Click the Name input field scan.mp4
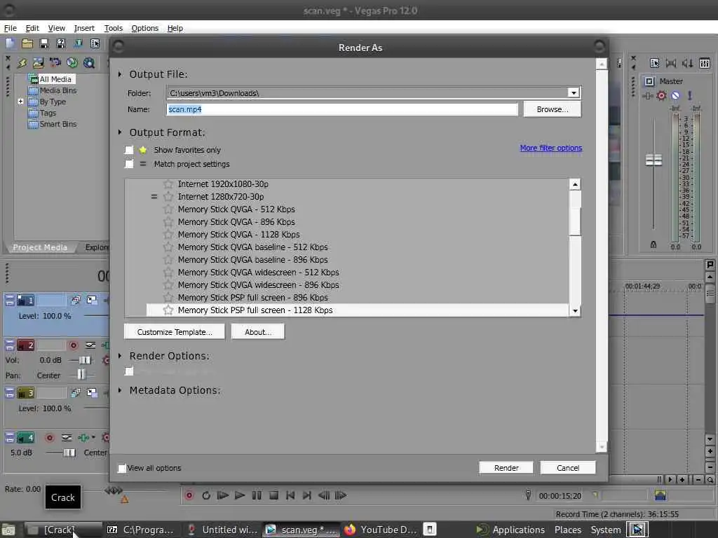Viewport: 718px width, 538px height. coord(342,109)
